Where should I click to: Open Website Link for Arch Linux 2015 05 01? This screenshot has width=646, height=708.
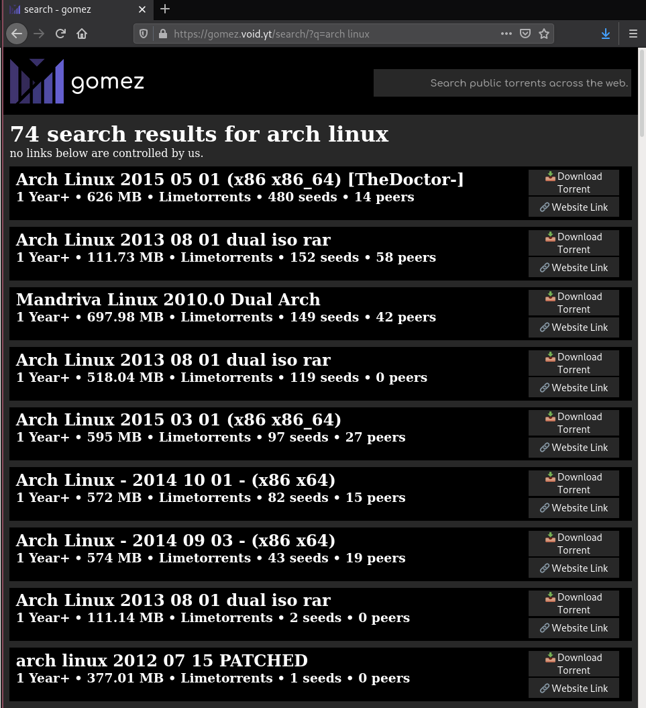click(x=574, y=207)
